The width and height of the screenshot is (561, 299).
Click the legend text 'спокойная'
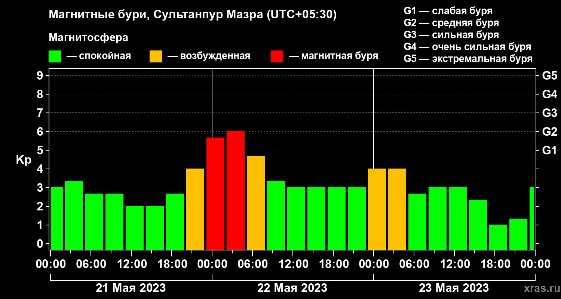click(105, 56)
